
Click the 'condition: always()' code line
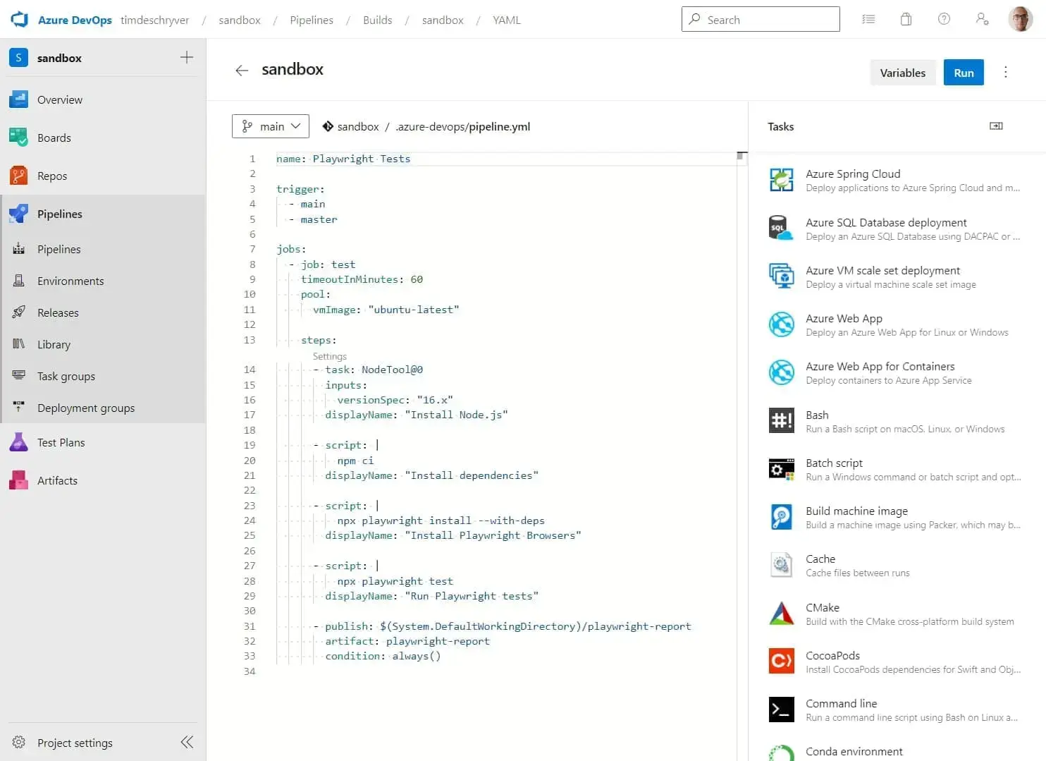click(383, 656)
